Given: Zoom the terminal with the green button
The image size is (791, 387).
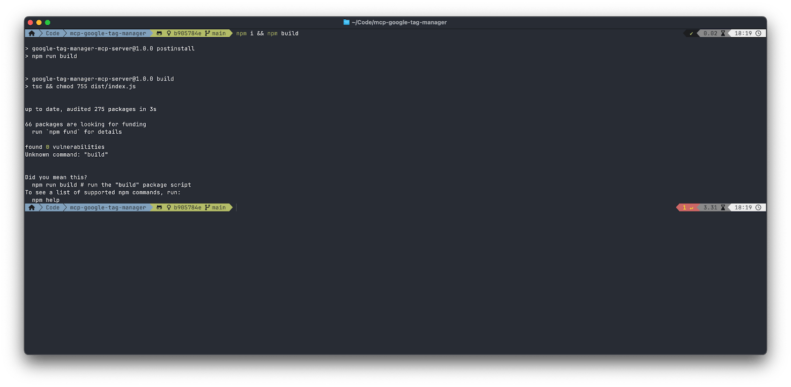Looking at the screenshot, I should [x=47, y=22].
